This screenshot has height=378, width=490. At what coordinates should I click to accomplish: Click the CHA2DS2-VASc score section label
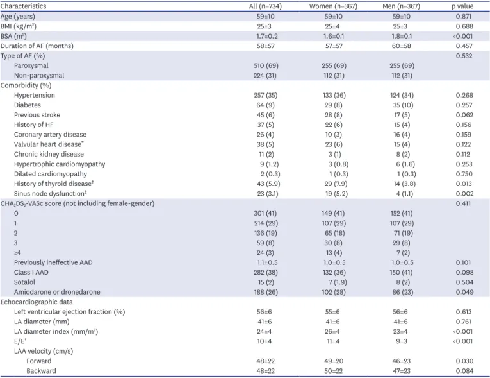78,203
